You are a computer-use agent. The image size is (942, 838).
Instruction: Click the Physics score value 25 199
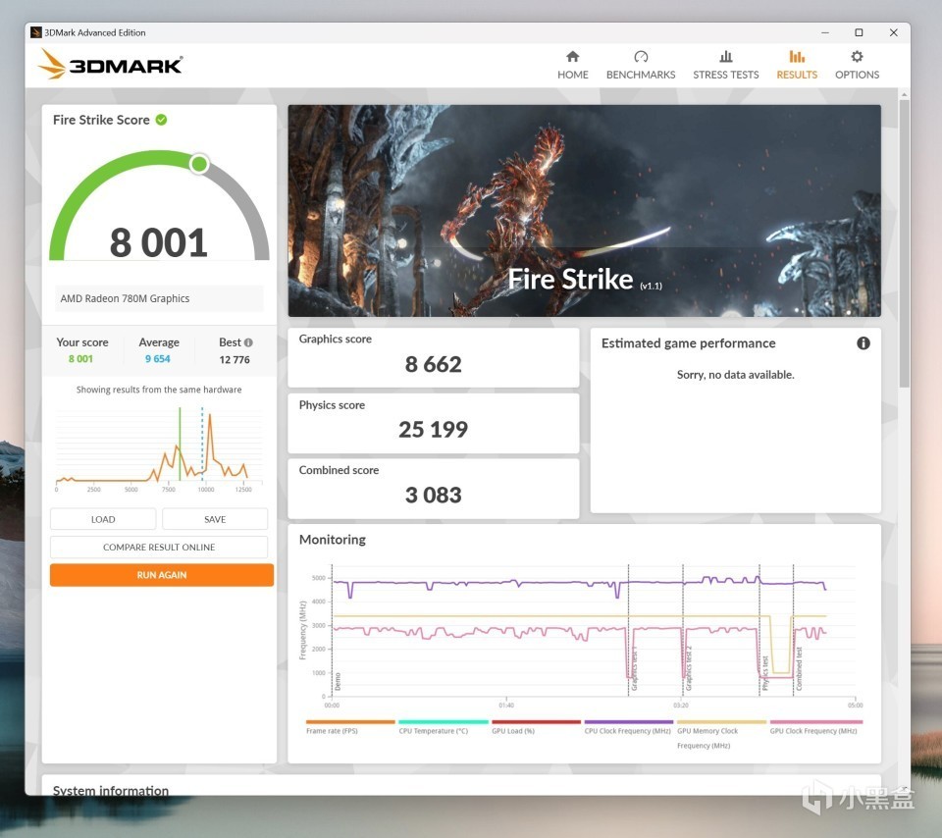coord(433,429)
